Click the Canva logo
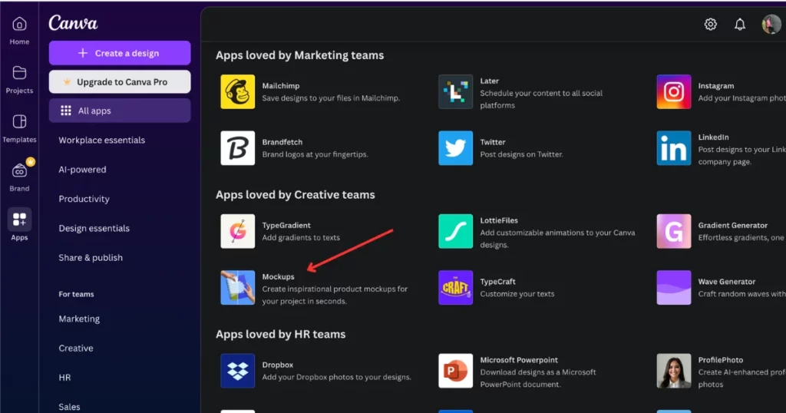 [x=73, y=23]
